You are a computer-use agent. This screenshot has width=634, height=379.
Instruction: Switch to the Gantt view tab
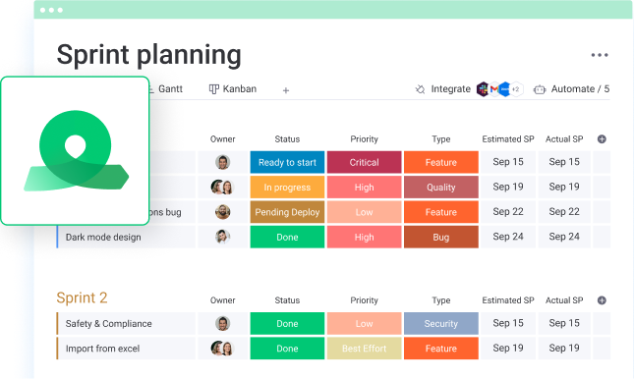(166, 89)
